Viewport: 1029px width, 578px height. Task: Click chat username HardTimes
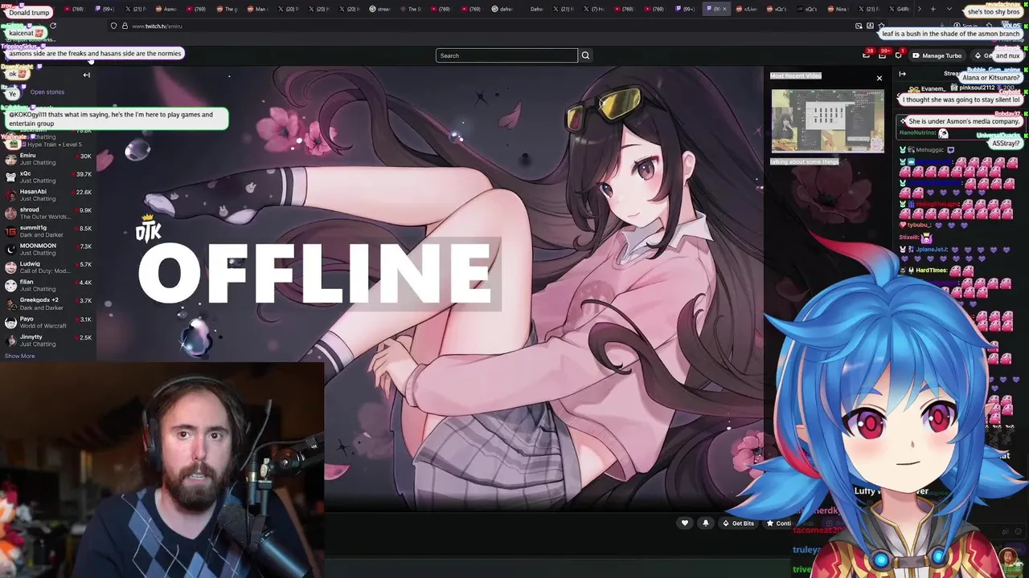932,271
